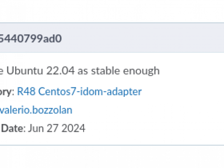Click the month Jun in the date
Screen dimensions: 224x168
[x=36, y=128]
